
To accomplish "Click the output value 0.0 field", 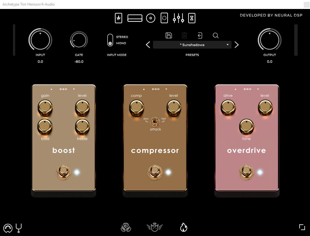I will (x=270, y=62).
